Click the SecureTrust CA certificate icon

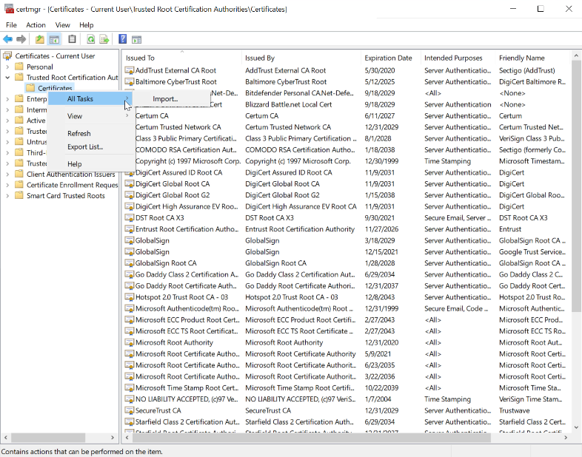coord(130,410)
